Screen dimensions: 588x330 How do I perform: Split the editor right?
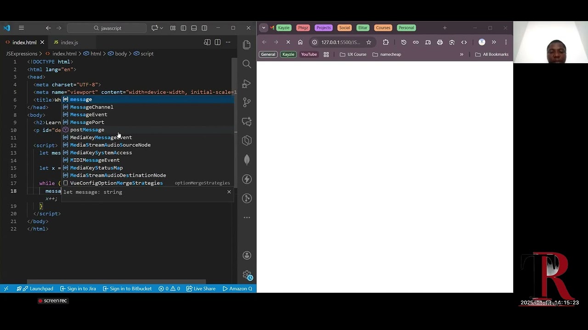point(218,42)
